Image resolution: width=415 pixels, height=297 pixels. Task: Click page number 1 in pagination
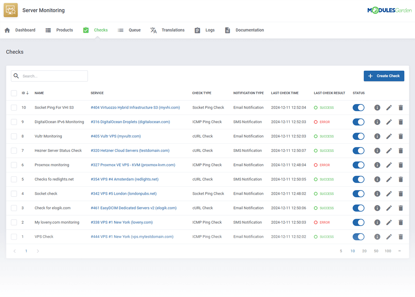pyautogui.click(x=26, y=251)
